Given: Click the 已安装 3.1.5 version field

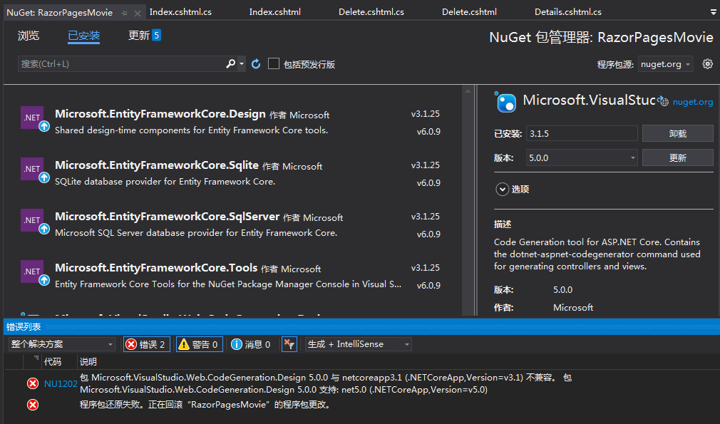Looking at the screenshot, I should coord(581,133).
